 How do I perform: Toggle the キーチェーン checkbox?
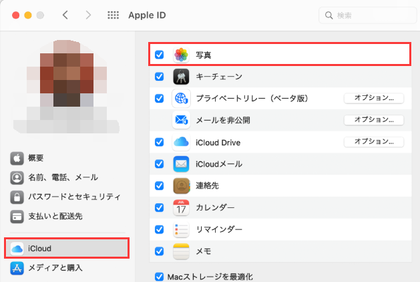click(x=159, y=77)
